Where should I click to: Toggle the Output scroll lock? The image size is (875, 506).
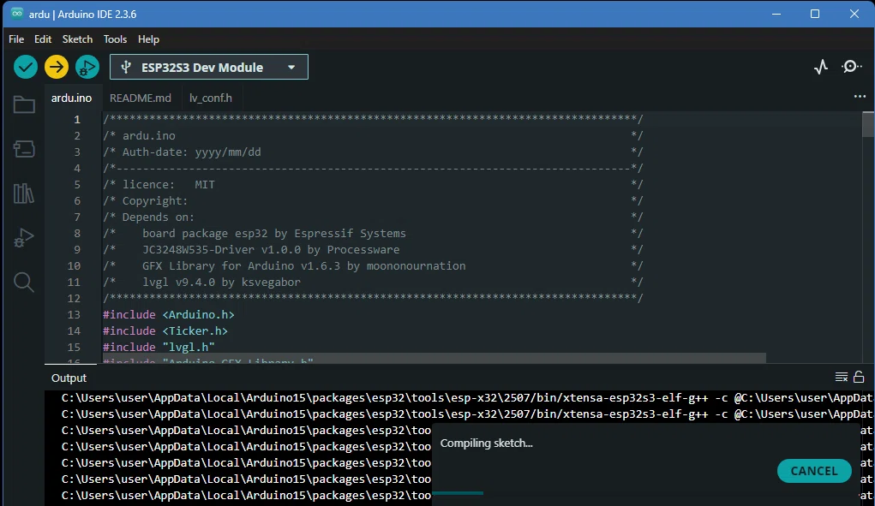tap(859, 378)
